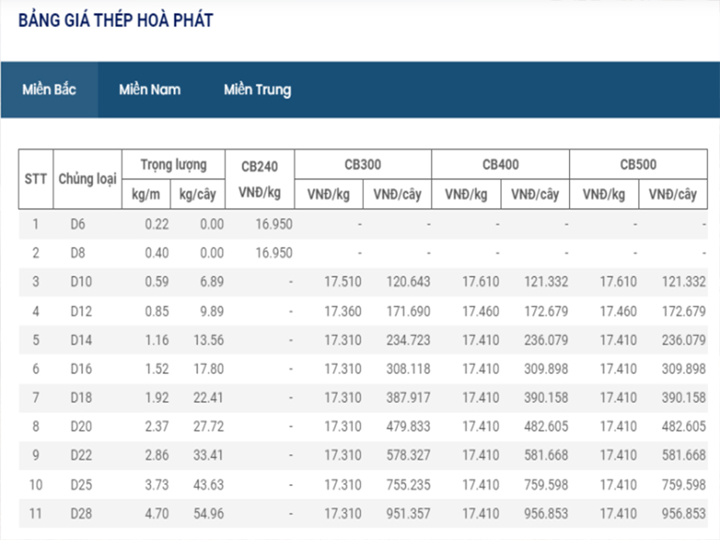
Task: Click the kg/cây sub-header
Action: click(x=198, y=194)
